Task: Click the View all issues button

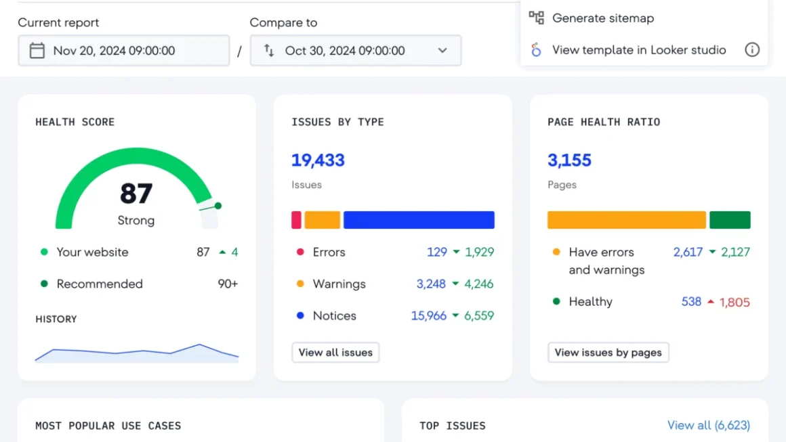Action: pyautogui.click(x=335, y=353)
